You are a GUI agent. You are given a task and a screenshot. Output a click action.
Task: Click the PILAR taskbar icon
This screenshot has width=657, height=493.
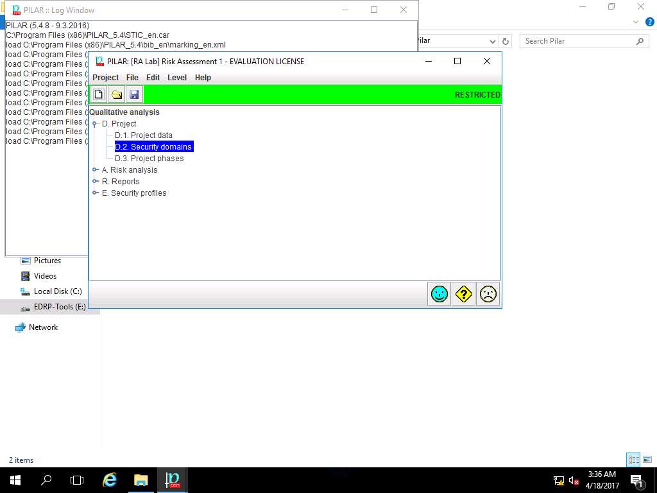click(x=172, y=480)
